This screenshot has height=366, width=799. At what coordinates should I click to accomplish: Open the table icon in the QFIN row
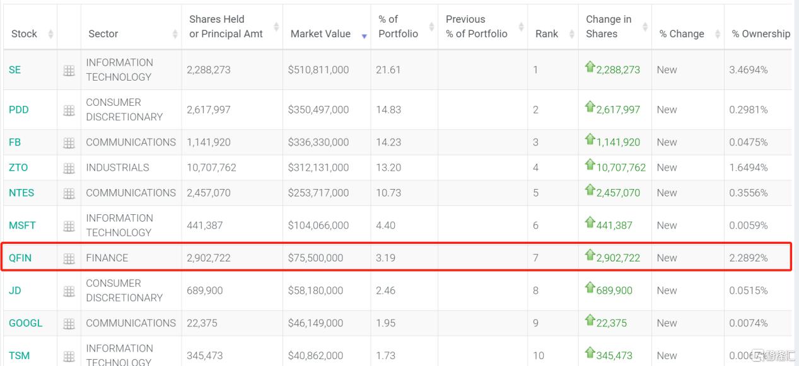(x=69, y=258)
